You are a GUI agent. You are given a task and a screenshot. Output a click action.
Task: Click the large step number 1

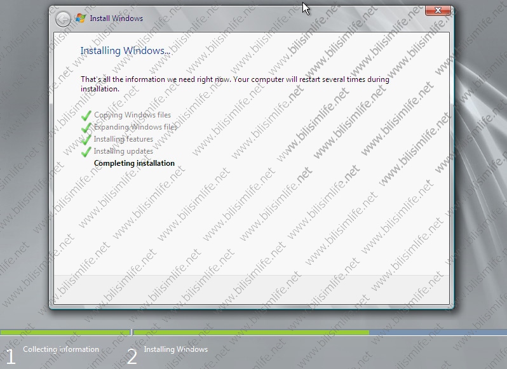point(10,357)
